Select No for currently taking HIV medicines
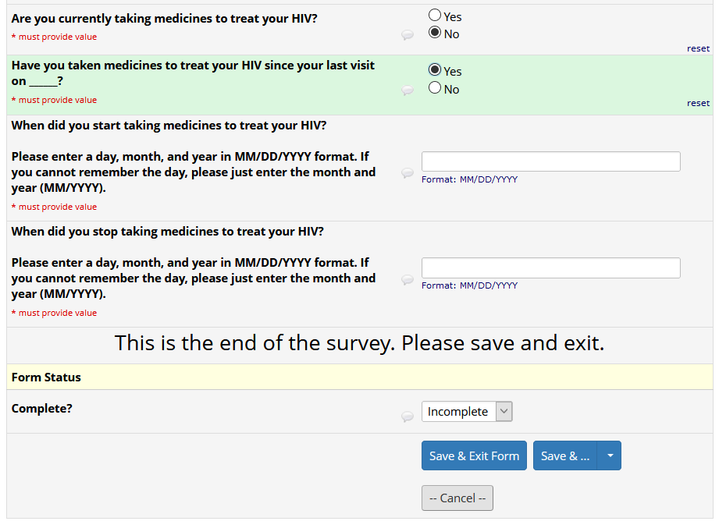 pos(435,33)
